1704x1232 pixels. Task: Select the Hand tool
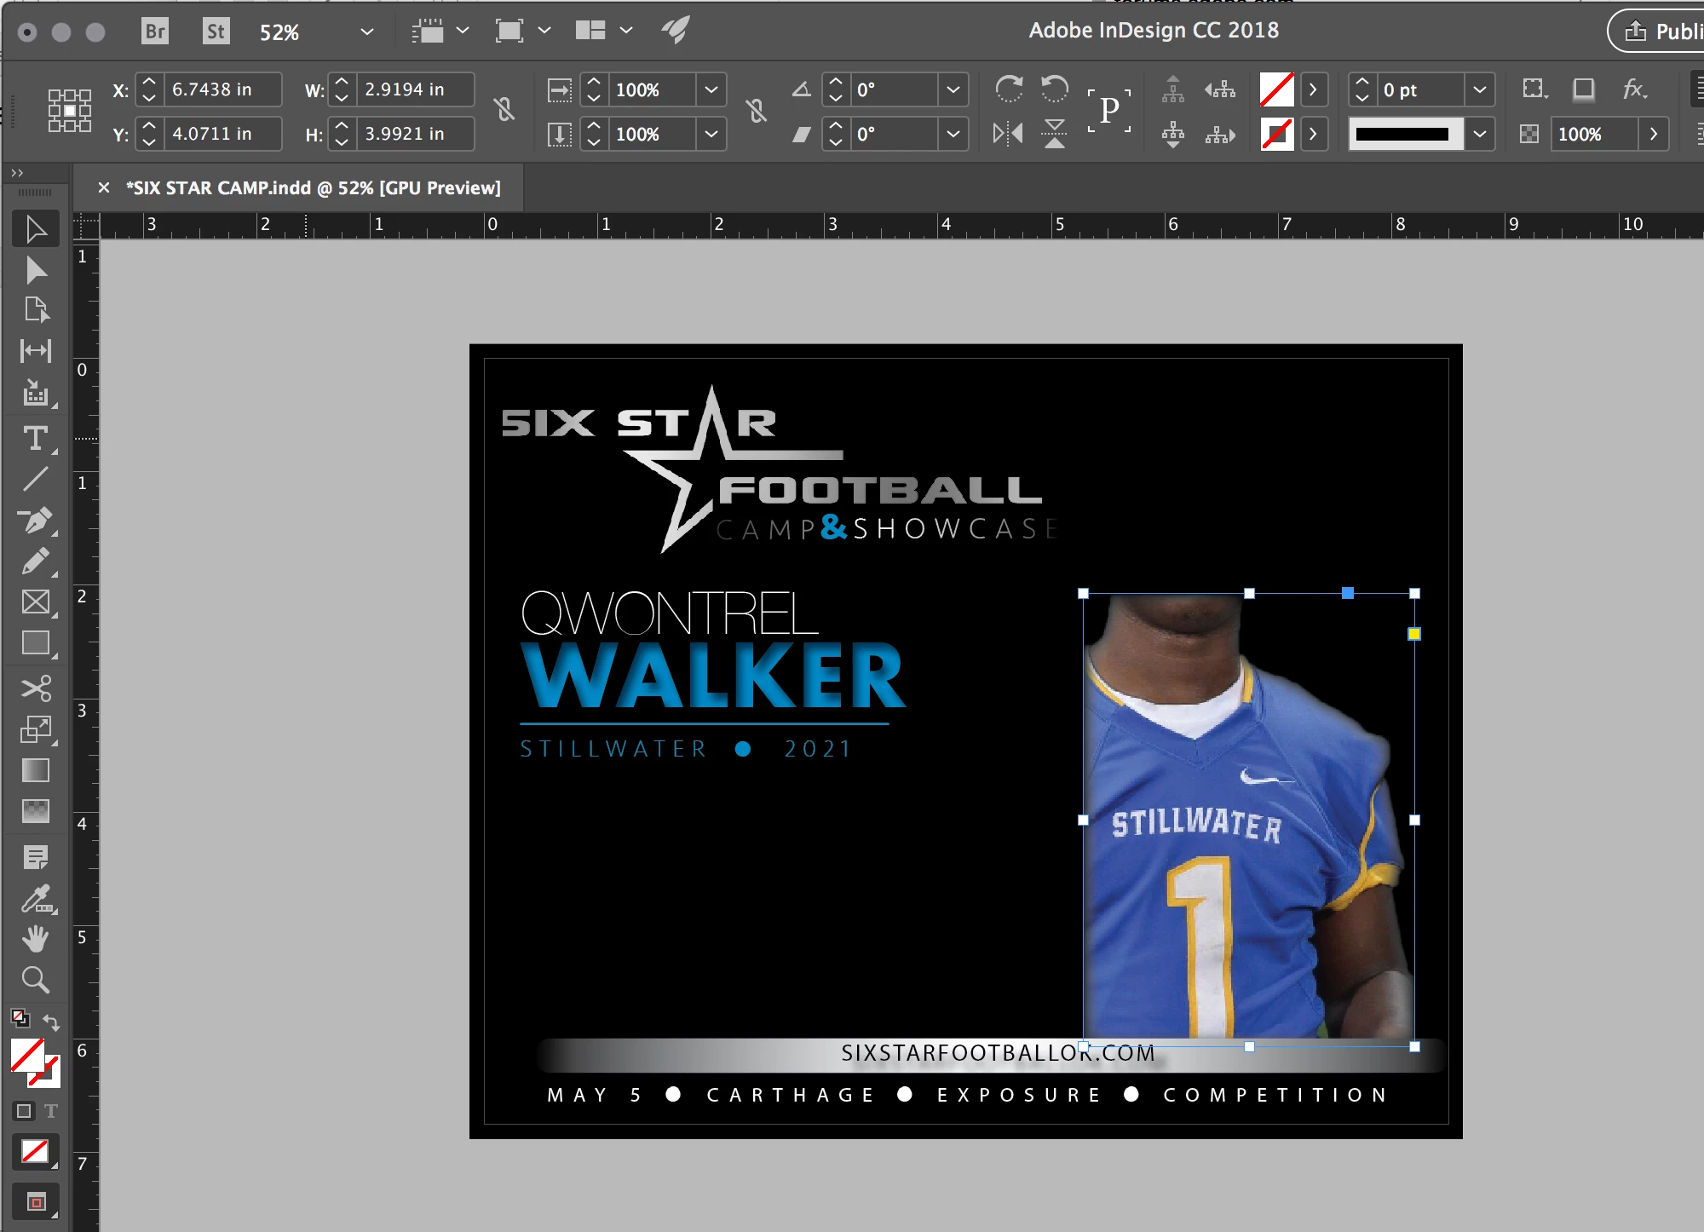(35, 939)
